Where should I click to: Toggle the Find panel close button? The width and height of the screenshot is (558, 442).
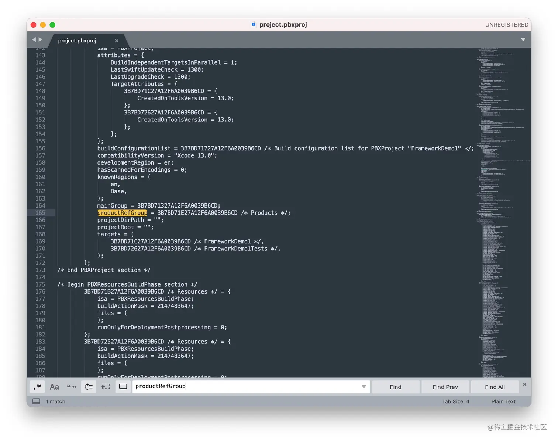click(x=524, y=384)
